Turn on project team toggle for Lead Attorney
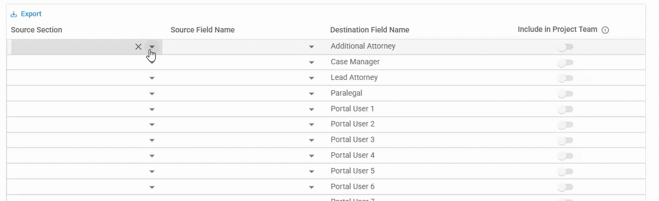The image size is (659, 201). click(566, 78)
